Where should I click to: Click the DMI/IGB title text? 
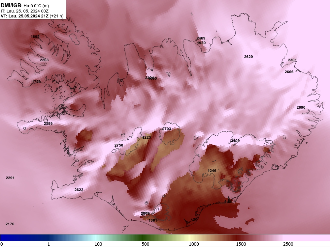click(11, 5)
